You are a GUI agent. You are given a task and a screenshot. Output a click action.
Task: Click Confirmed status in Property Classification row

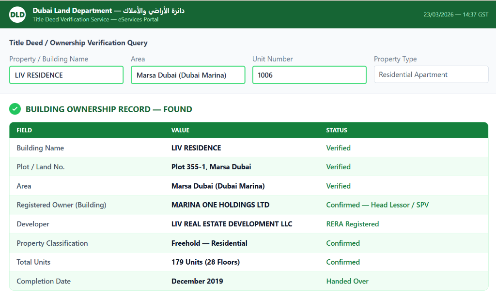343,243
